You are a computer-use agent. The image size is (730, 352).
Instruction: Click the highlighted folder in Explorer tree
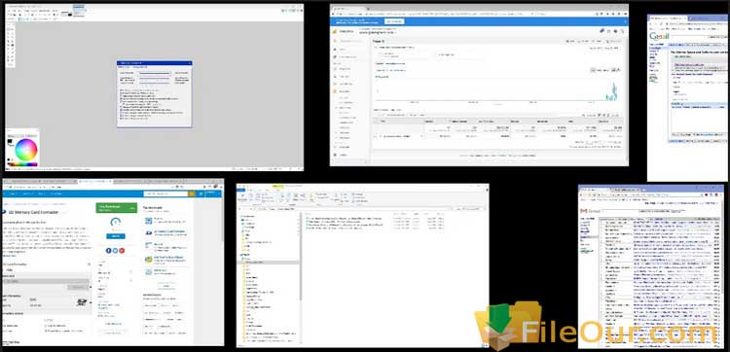[269, 263]
